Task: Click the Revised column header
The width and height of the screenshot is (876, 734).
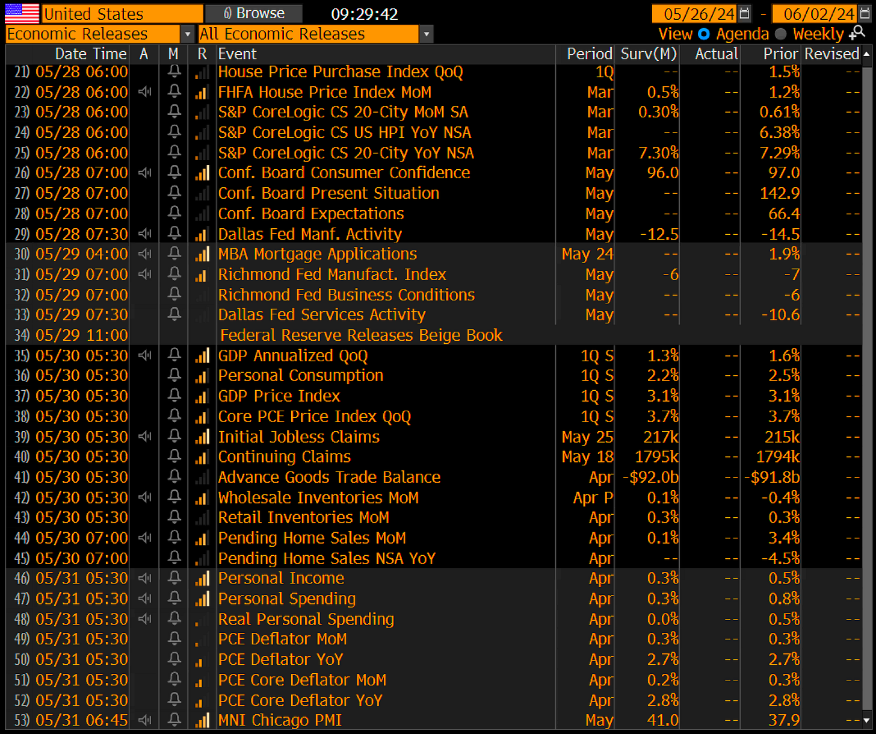Action: 832,54
